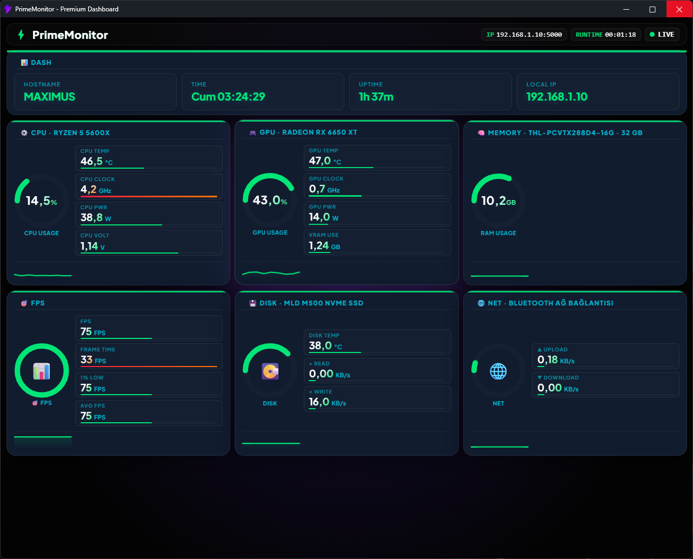Click the CPU history sparkline graph

click(x=43, y=275)
